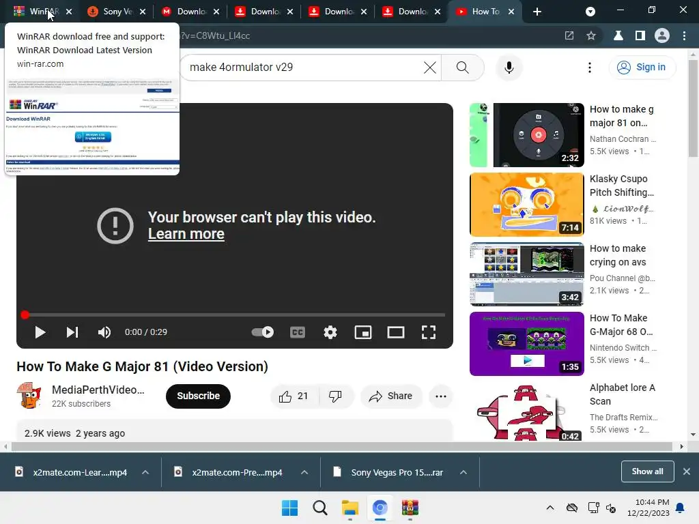Open page in app icon in address bar
Screen dimensions: 699x524
569,35
